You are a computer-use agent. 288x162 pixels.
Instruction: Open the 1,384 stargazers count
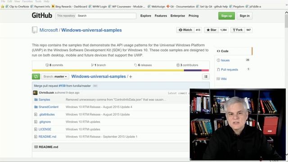pyautogui.click(x=223, y=30)
